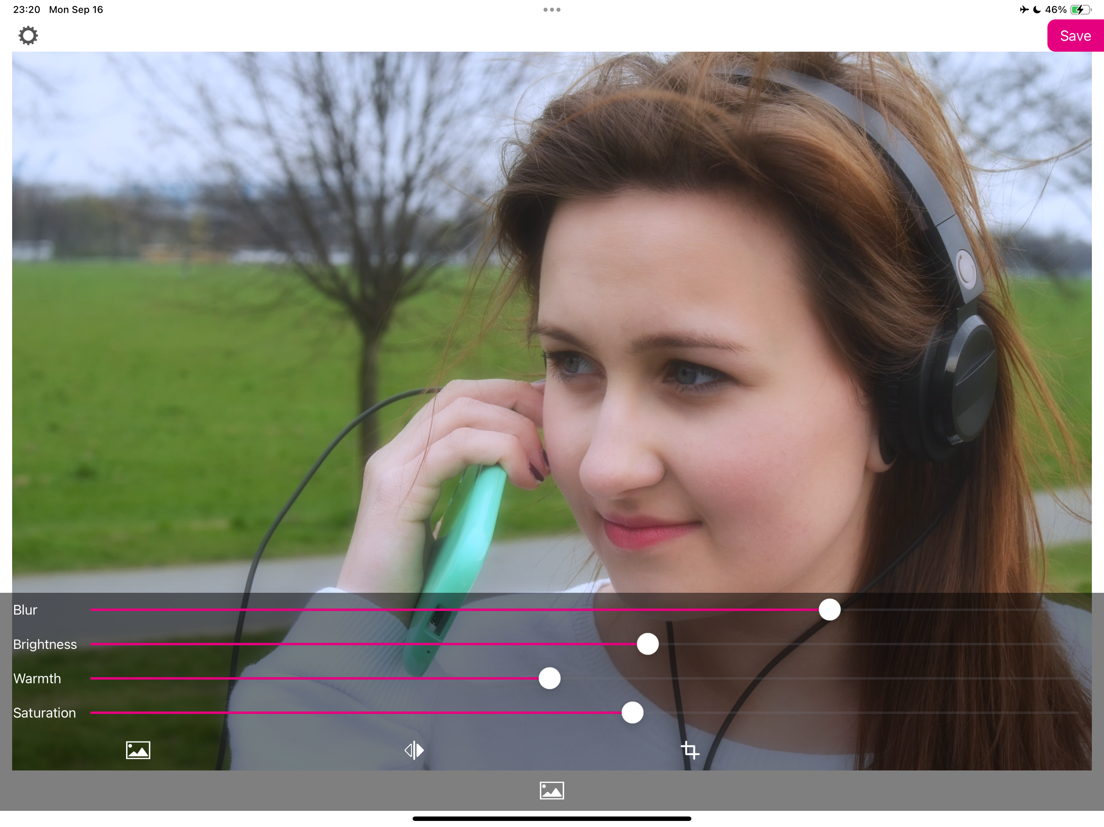The height and width of the screenshot is (827, 1104).
Task: Click the Brightness slider handle
Action: [x=647, y=644]
